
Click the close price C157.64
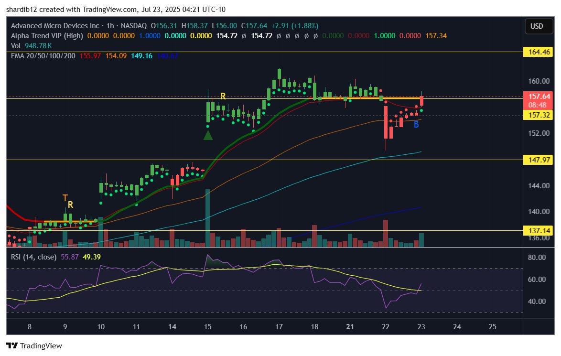[254, 26]
